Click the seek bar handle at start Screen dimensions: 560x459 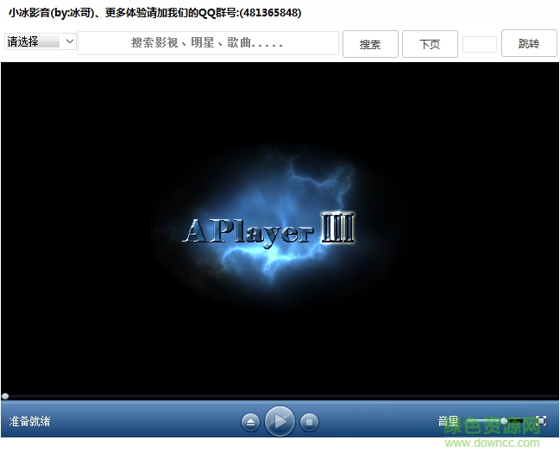coord(5,396)
